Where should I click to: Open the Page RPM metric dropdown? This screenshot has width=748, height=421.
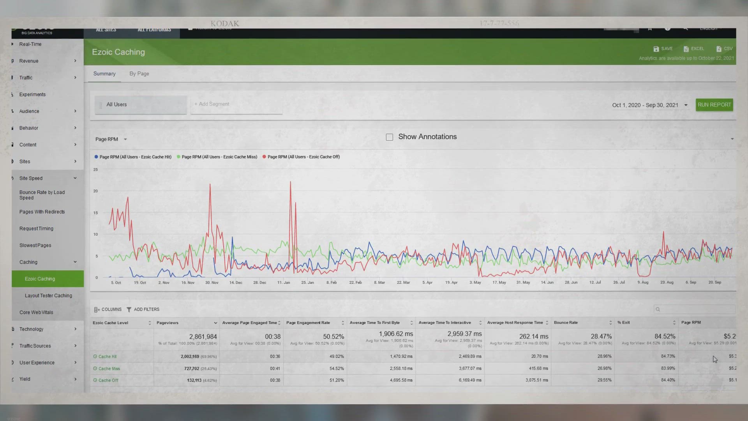(x=111, y=139)
